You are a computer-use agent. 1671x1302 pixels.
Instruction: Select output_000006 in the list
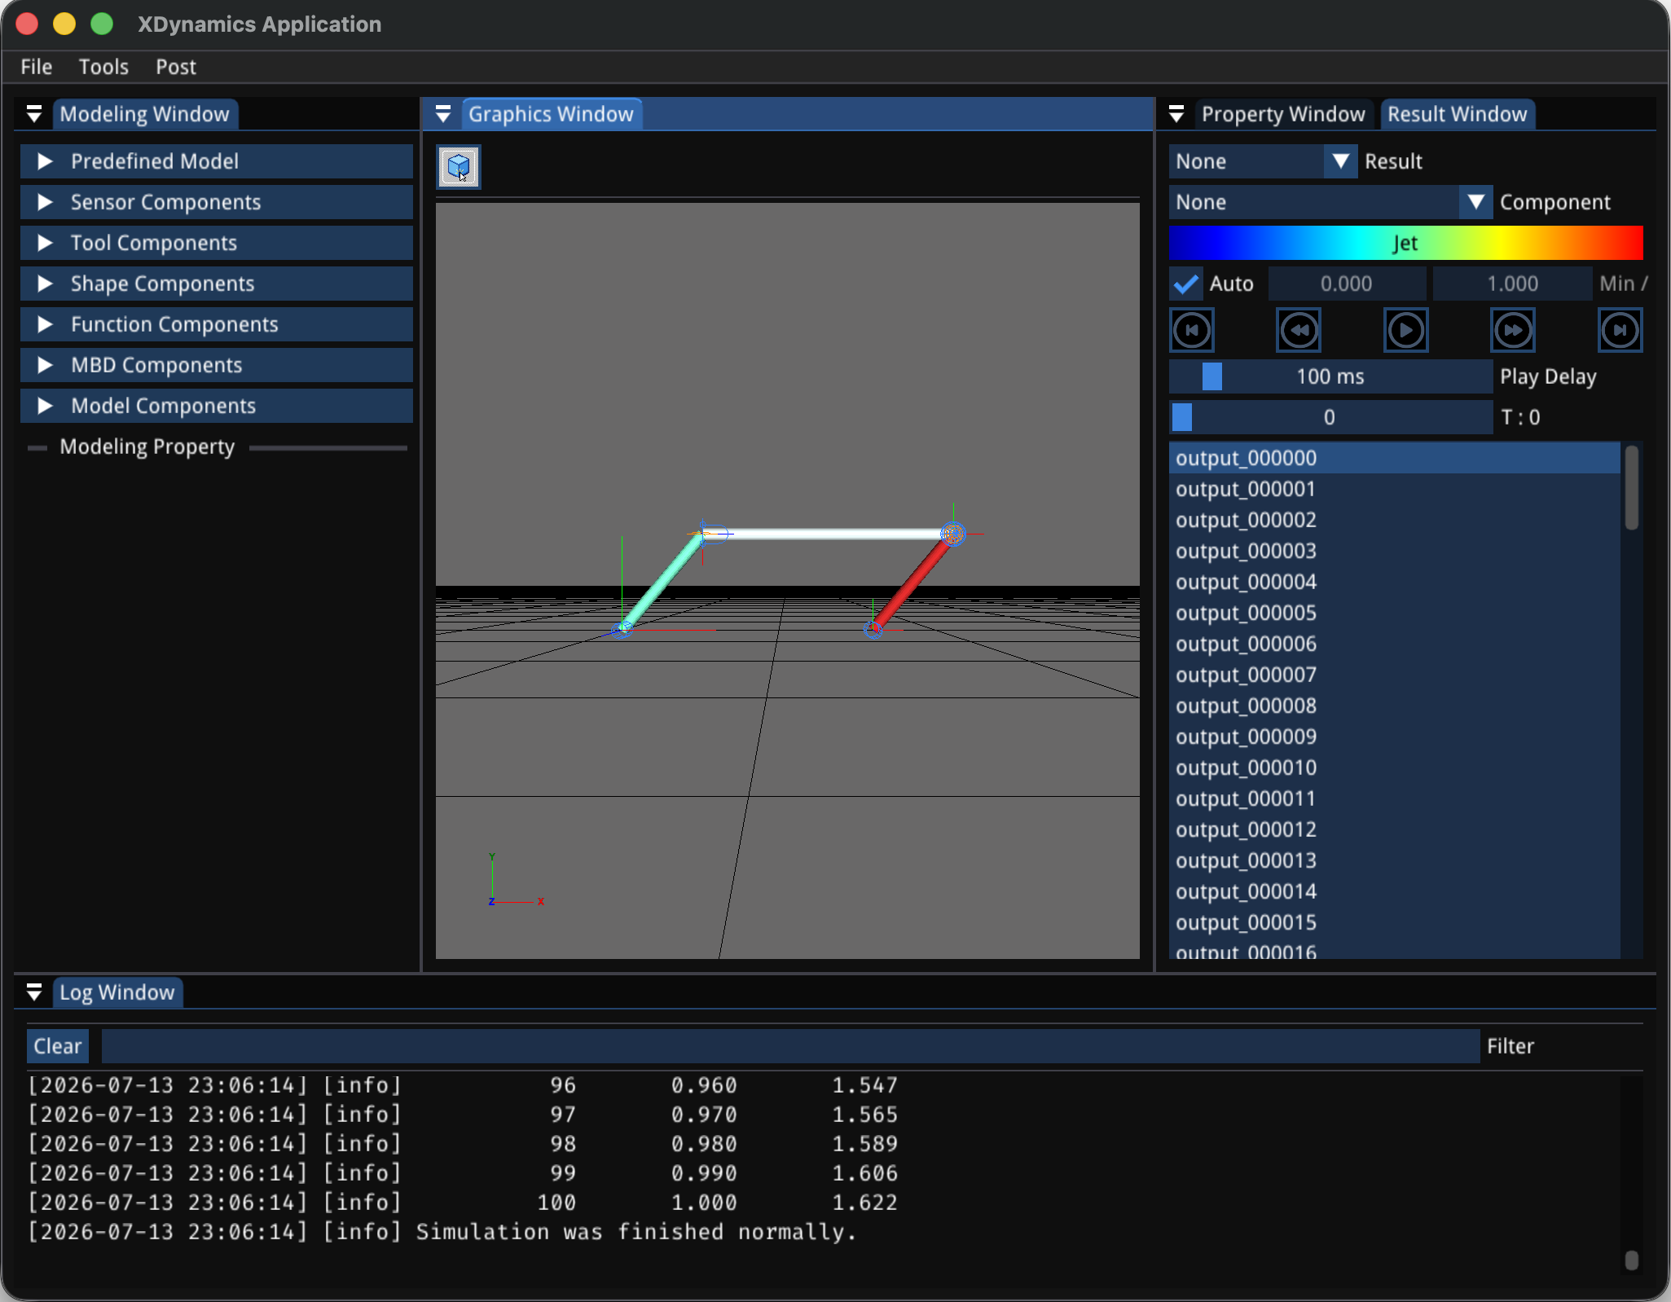[x=1395, y=644]
